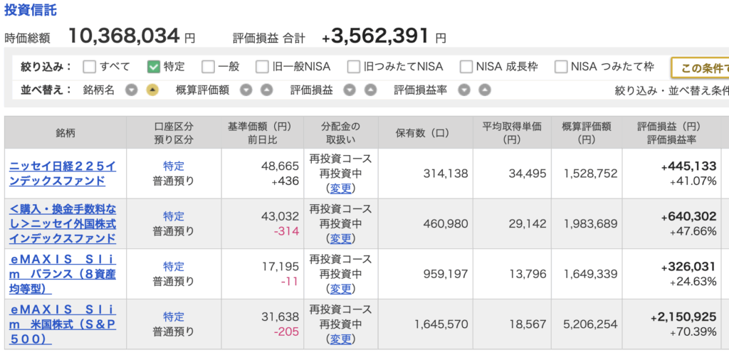Apply filter with この条件で button
This screenshot has height=355, width=729.
[x=701, y=68]
